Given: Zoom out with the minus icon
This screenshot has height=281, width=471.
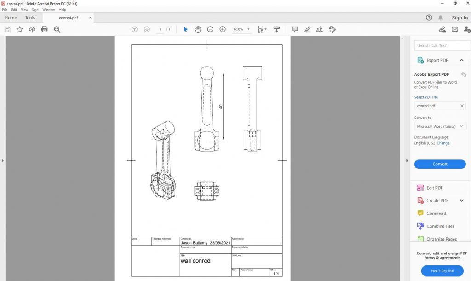Looking at the screenshot, I should (x=210, y=29).
